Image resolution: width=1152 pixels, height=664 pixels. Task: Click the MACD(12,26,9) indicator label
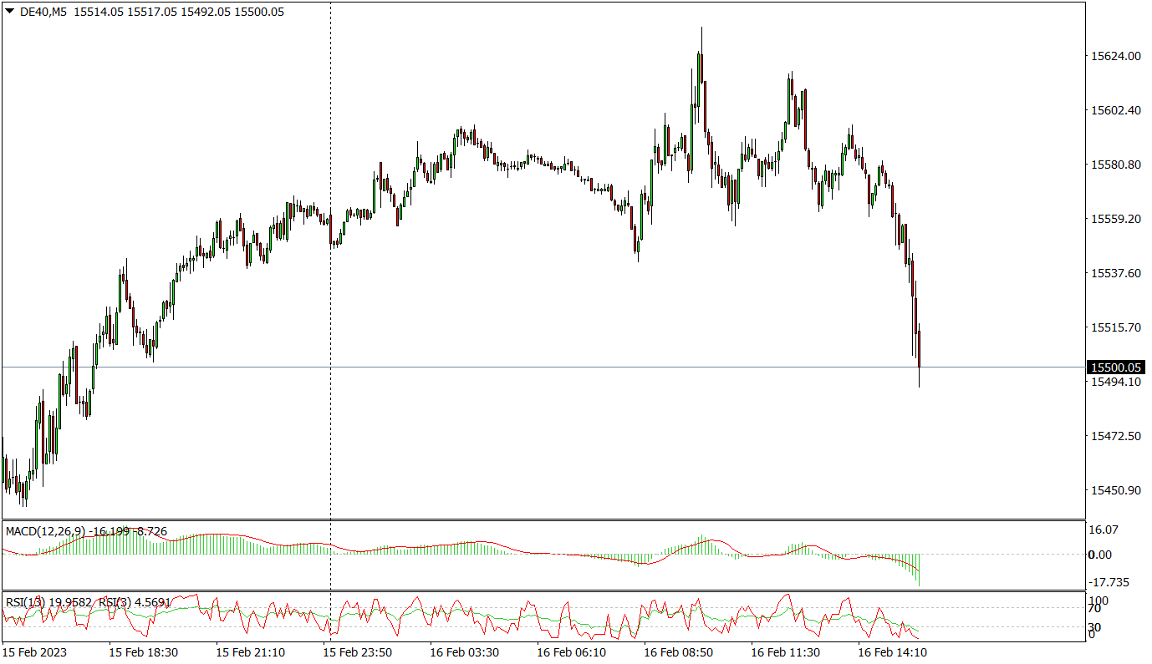[48, 531]
